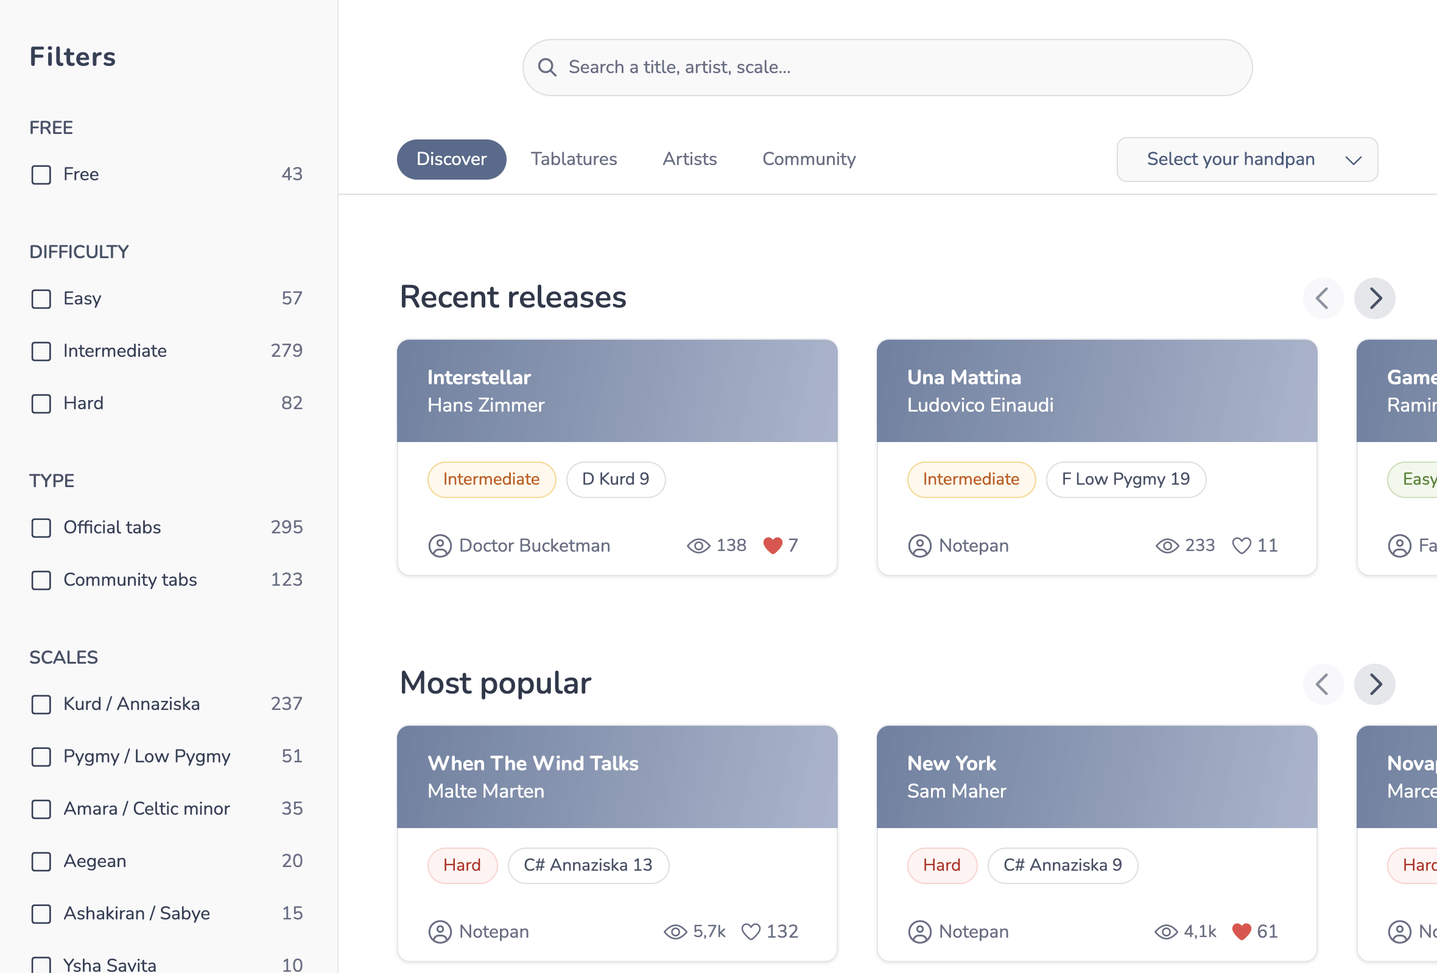Check the Intermediate difficulty filter
1437x973 pixels.
click(41, 352)
